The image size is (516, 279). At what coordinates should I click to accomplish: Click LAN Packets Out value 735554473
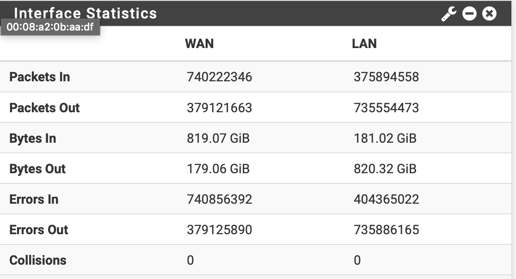click(386, 108)
